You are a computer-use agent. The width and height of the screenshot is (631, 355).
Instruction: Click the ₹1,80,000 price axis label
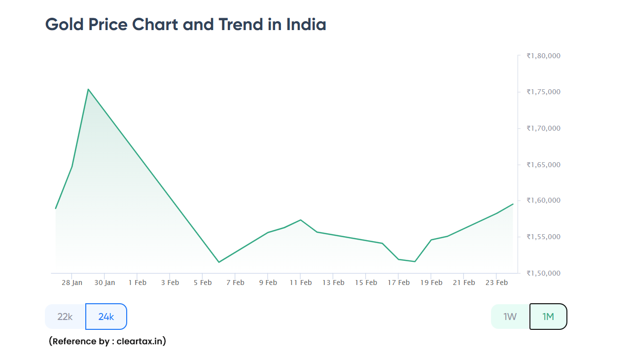543,55
